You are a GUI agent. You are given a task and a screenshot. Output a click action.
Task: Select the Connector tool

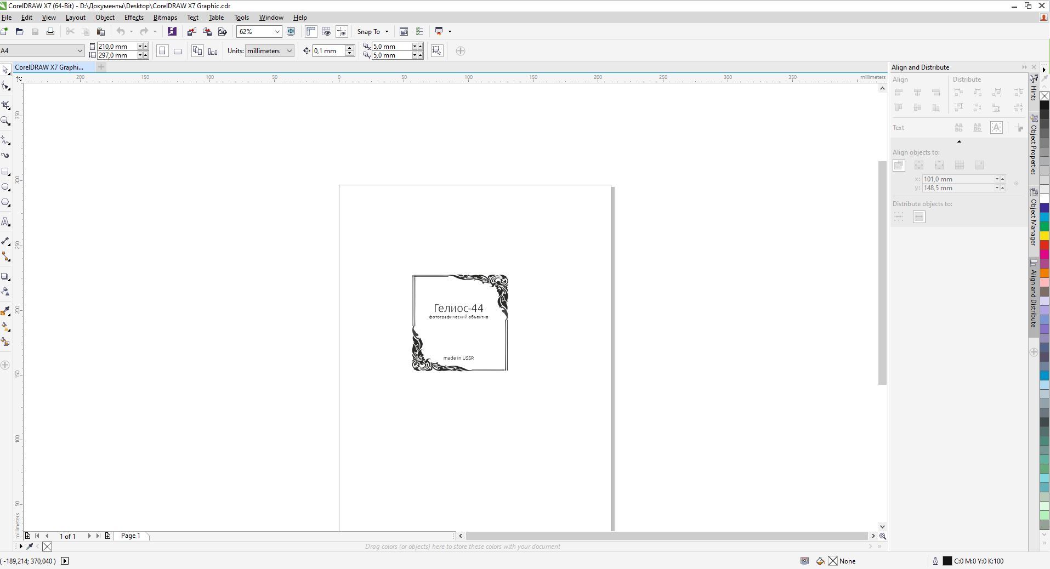click(6, 257)
